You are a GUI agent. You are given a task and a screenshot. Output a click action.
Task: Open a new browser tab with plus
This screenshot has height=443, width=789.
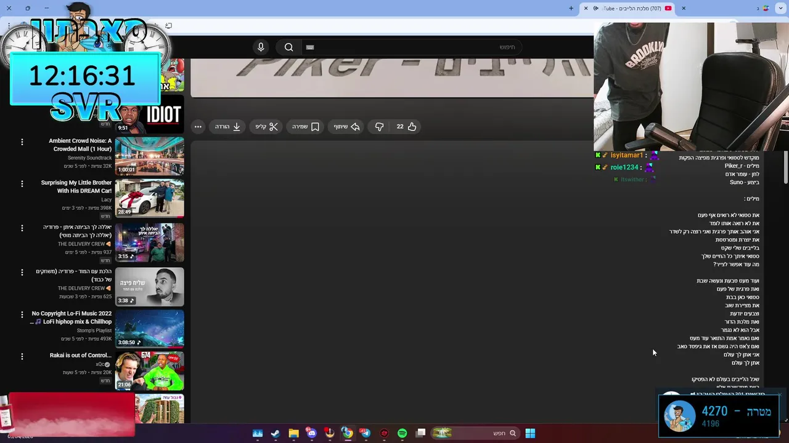coord(571,8)
